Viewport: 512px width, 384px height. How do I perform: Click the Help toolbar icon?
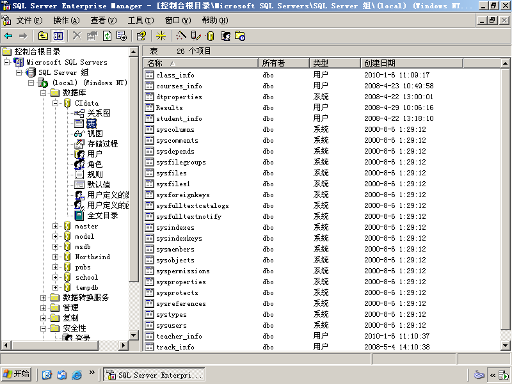point(141,36)
